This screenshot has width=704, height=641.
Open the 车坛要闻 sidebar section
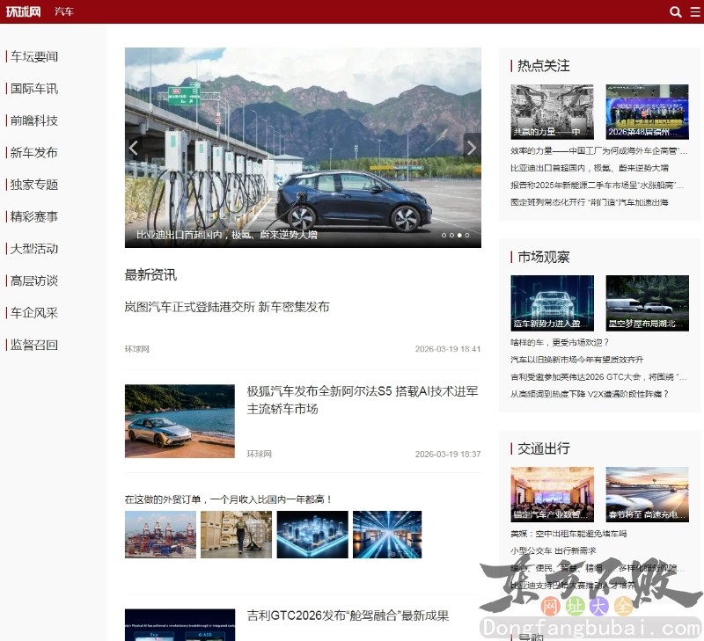33,56
